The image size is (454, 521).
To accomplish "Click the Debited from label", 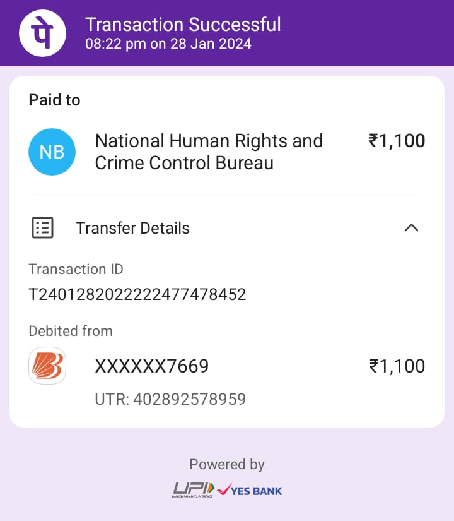I will pyautogui.click(x=71, y=331).
